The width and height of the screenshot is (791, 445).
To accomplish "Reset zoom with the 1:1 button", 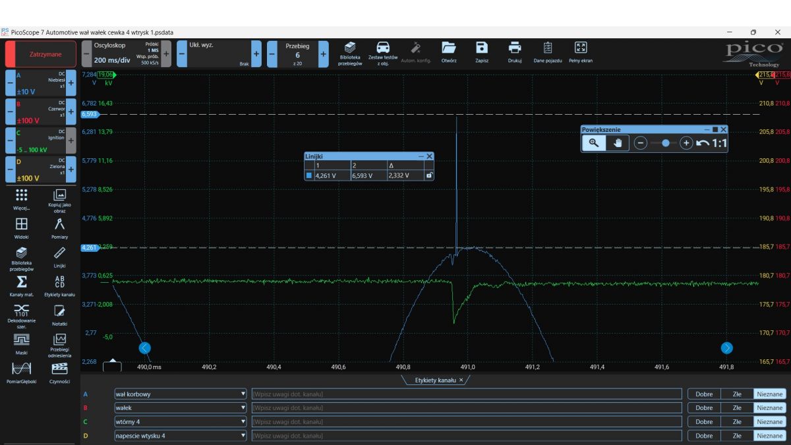I will coord(719,143).
